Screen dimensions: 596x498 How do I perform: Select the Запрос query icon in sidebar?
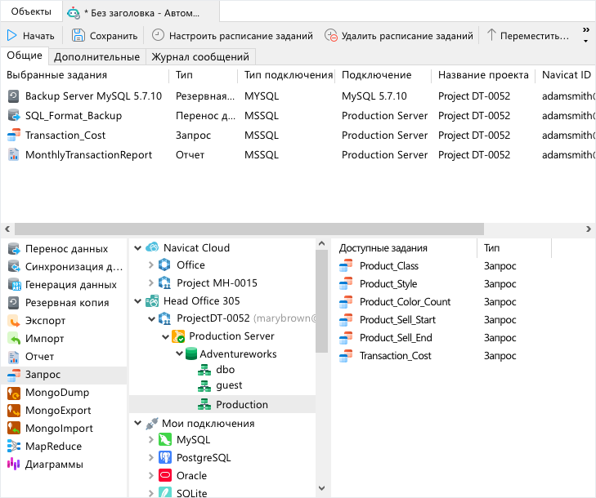coord(14,375)
